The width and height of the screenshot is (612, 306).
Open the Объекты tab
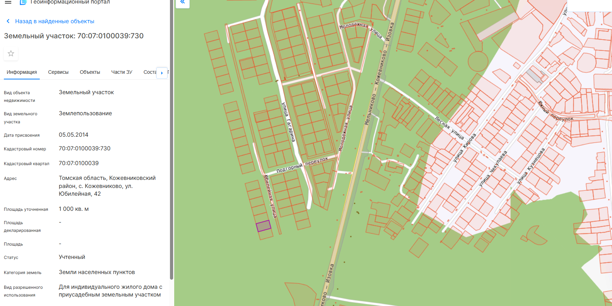90,72
